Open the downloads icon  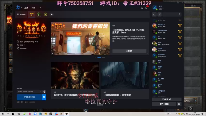coord(142,8)
